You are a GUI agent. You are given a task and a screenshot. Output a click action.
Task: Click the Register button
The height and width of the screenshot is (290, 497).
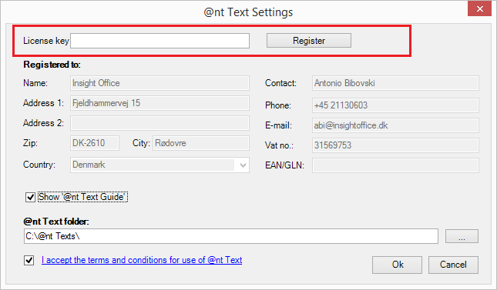pos(309,41)
